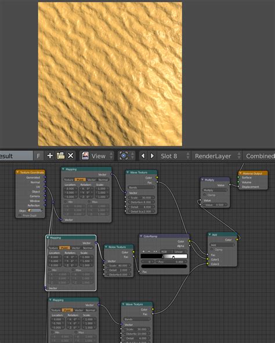Open the Slot 8 dropdown
275x343 pixels.
tap(174, 156)
